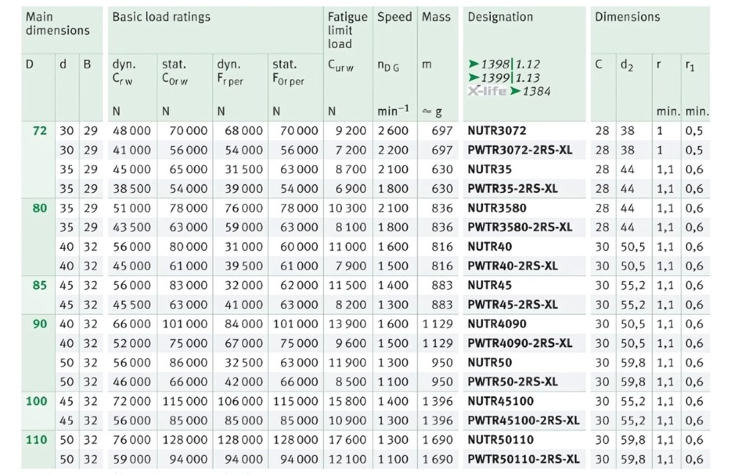Select the 'Main dimensions' header
This screenshot has width=734, height=475.
click(57, 23)
